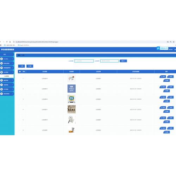Select the highlighted white submenu item in sidebar

click(7, 76)
